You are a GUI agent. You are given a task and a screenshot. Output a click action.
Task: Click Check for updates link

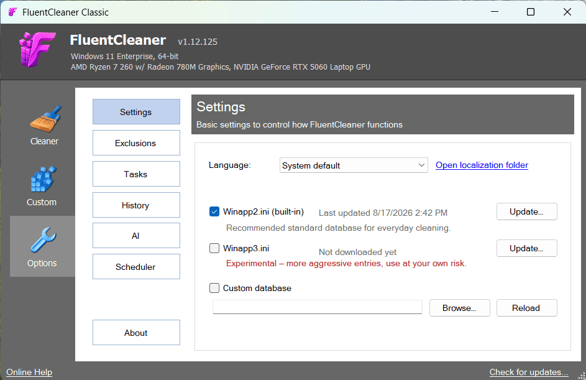[x=529, y=372]
